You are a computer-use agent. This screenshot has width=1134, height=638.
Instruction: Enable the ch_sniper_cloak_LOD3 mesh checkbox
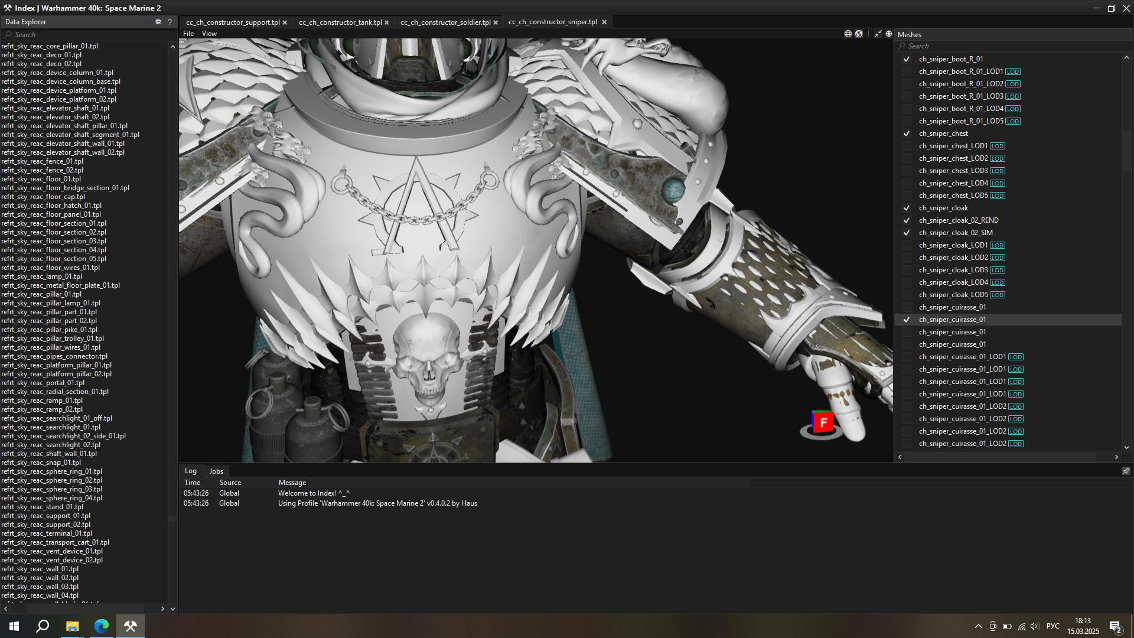pyautogui.click(x=906, y=270)
